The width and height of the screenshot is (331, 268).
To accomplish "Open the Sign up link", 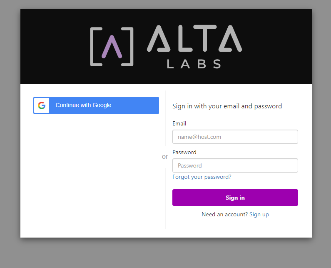I will (259, 215).
